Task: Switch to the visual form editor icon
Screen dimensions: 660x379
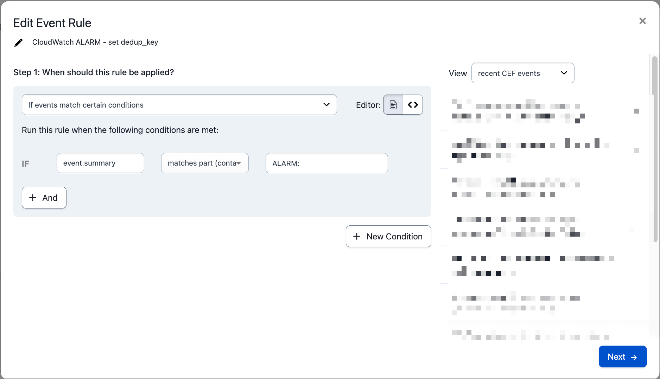Action: [393, 105]
